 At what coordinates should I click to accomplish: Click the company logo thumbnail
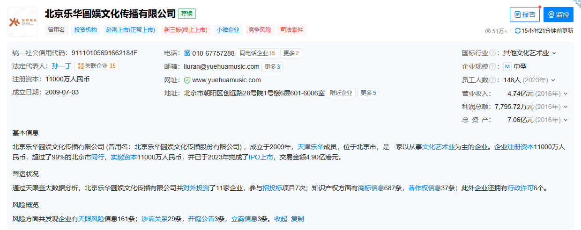[x=23, y=22]
